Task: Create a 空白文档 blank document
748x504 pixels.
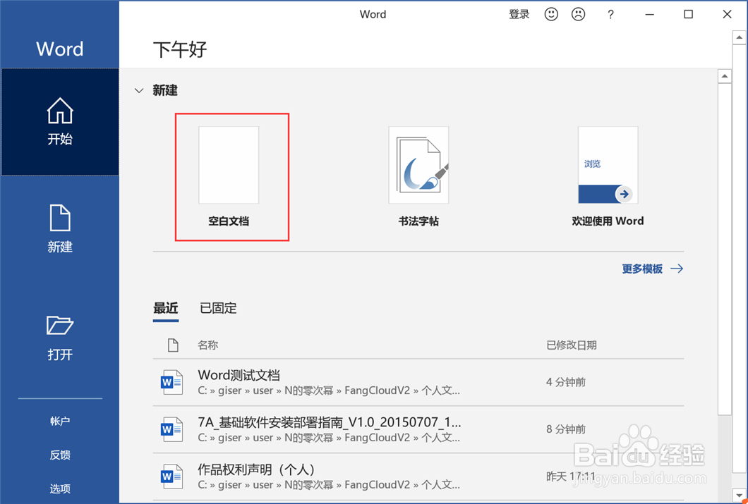Action: [x=229, y=177]
